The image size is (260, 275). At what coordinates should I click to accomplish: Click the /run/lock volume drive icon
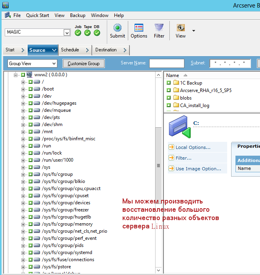pos(37,153)
